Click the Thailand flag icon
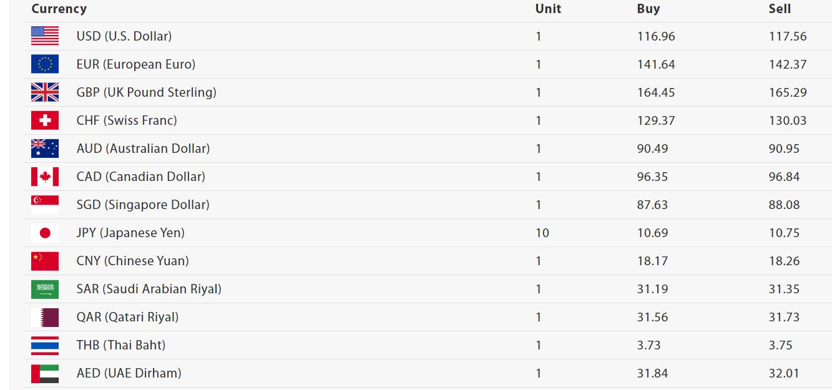 point(45,345)
